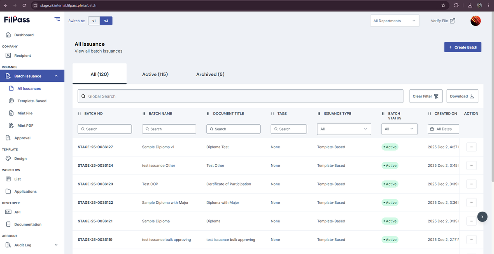This screenshot has height=254, width=494.
Task: Focus the Global Search field
Action: [240, 96]
